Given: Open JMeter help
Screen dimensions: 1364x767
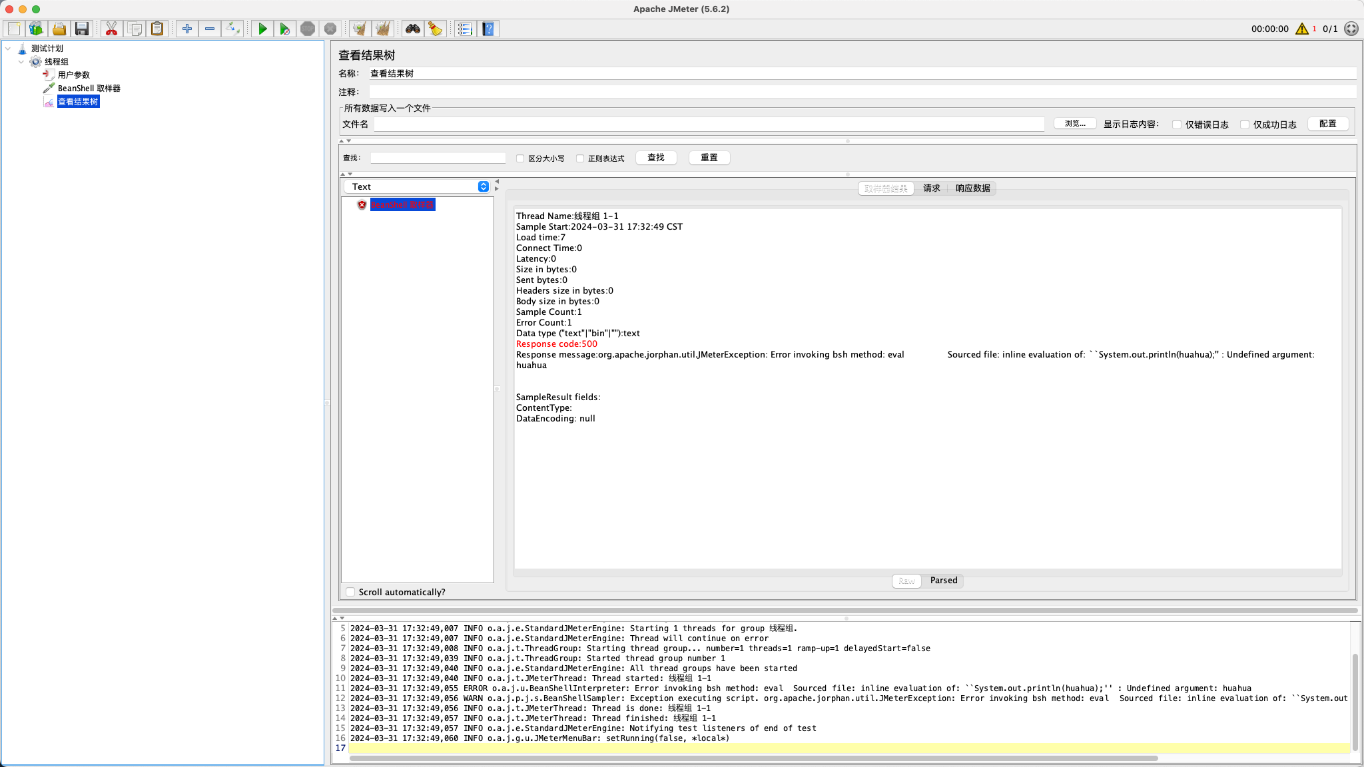Looking at the screenshot, I should click(x=488, y=29).
